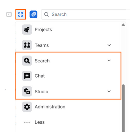Open the app switcher grid icon
This screenshot has height=132, width=130.
21,15
